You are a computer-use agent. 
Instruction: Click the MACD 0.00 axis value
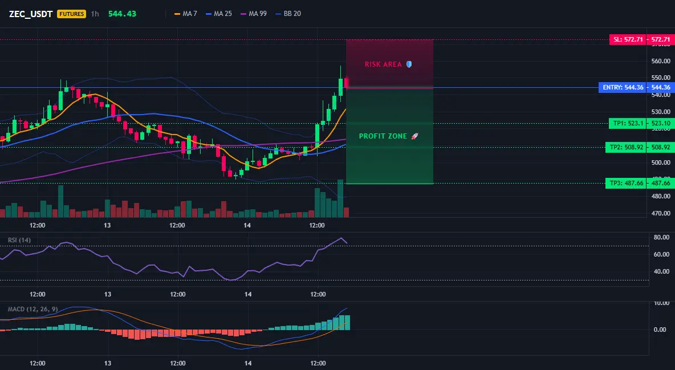[660, 330]
